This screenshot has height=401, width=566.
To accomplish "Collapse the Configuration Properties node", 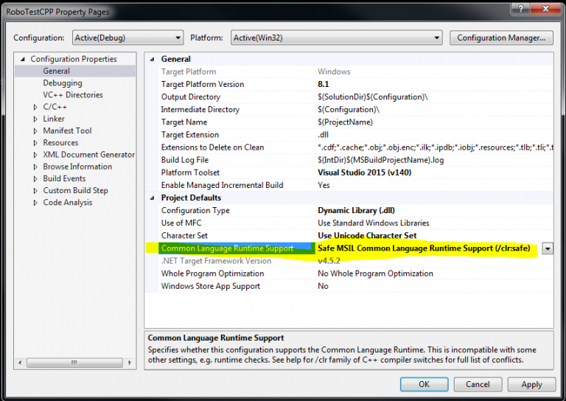I will click(x=23, y=59).
